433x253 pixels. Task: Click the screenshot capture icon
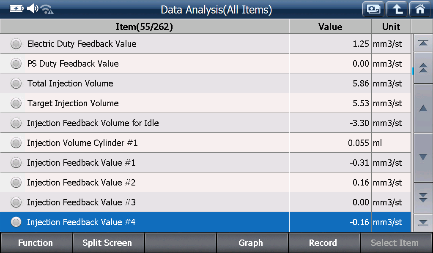coord(373,9)
